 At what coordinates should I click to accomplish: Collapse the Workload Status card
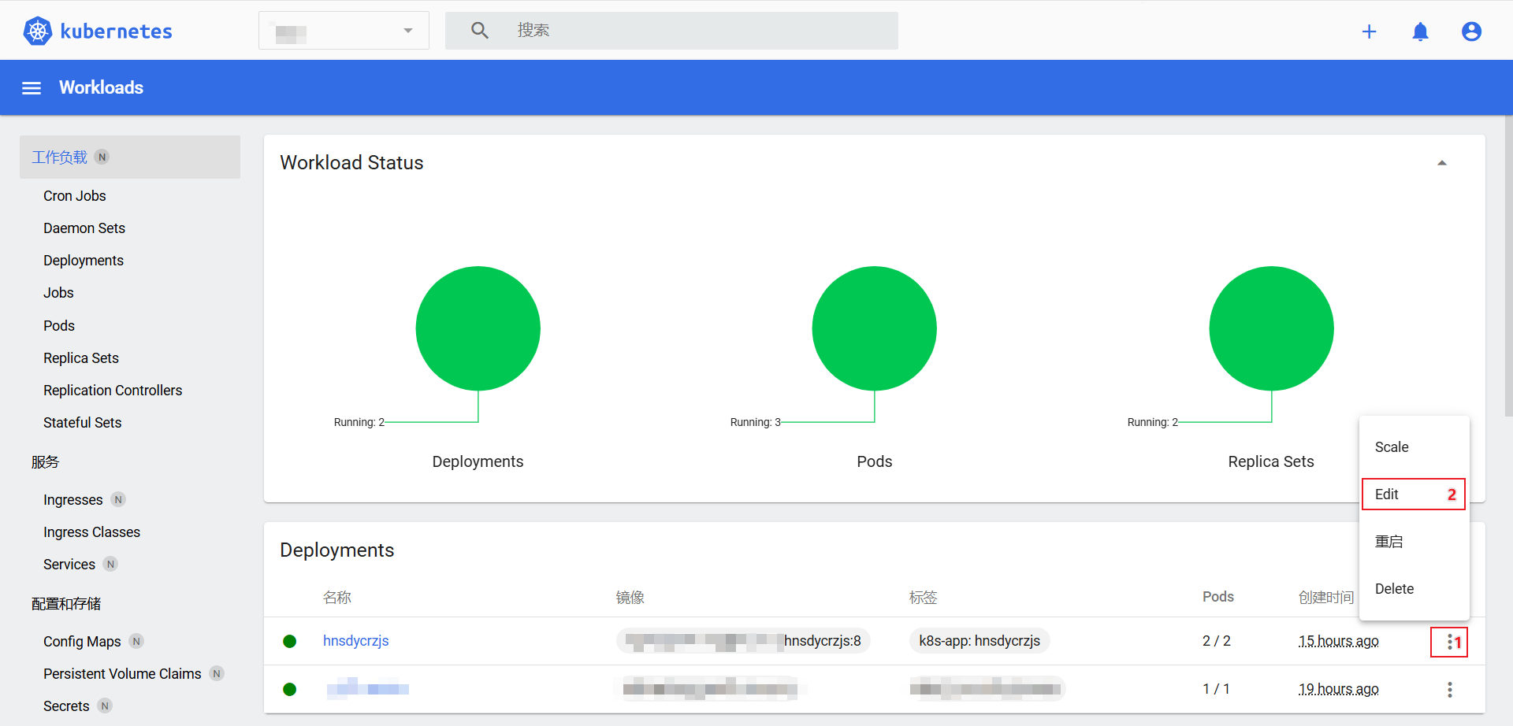[1442, 163]
